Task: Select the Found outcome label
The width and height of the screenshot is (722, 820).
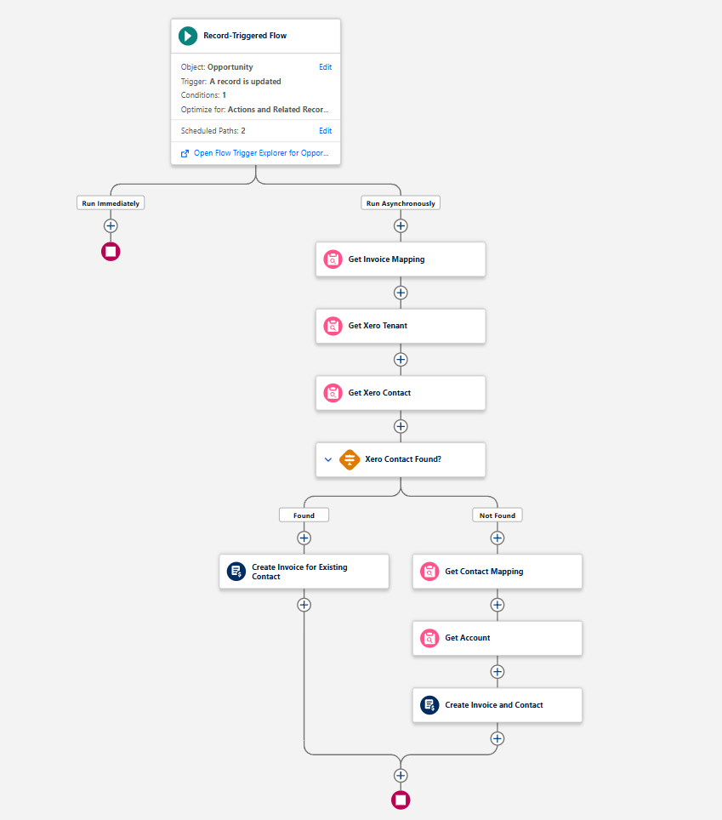Action: (x=304, y=515)
